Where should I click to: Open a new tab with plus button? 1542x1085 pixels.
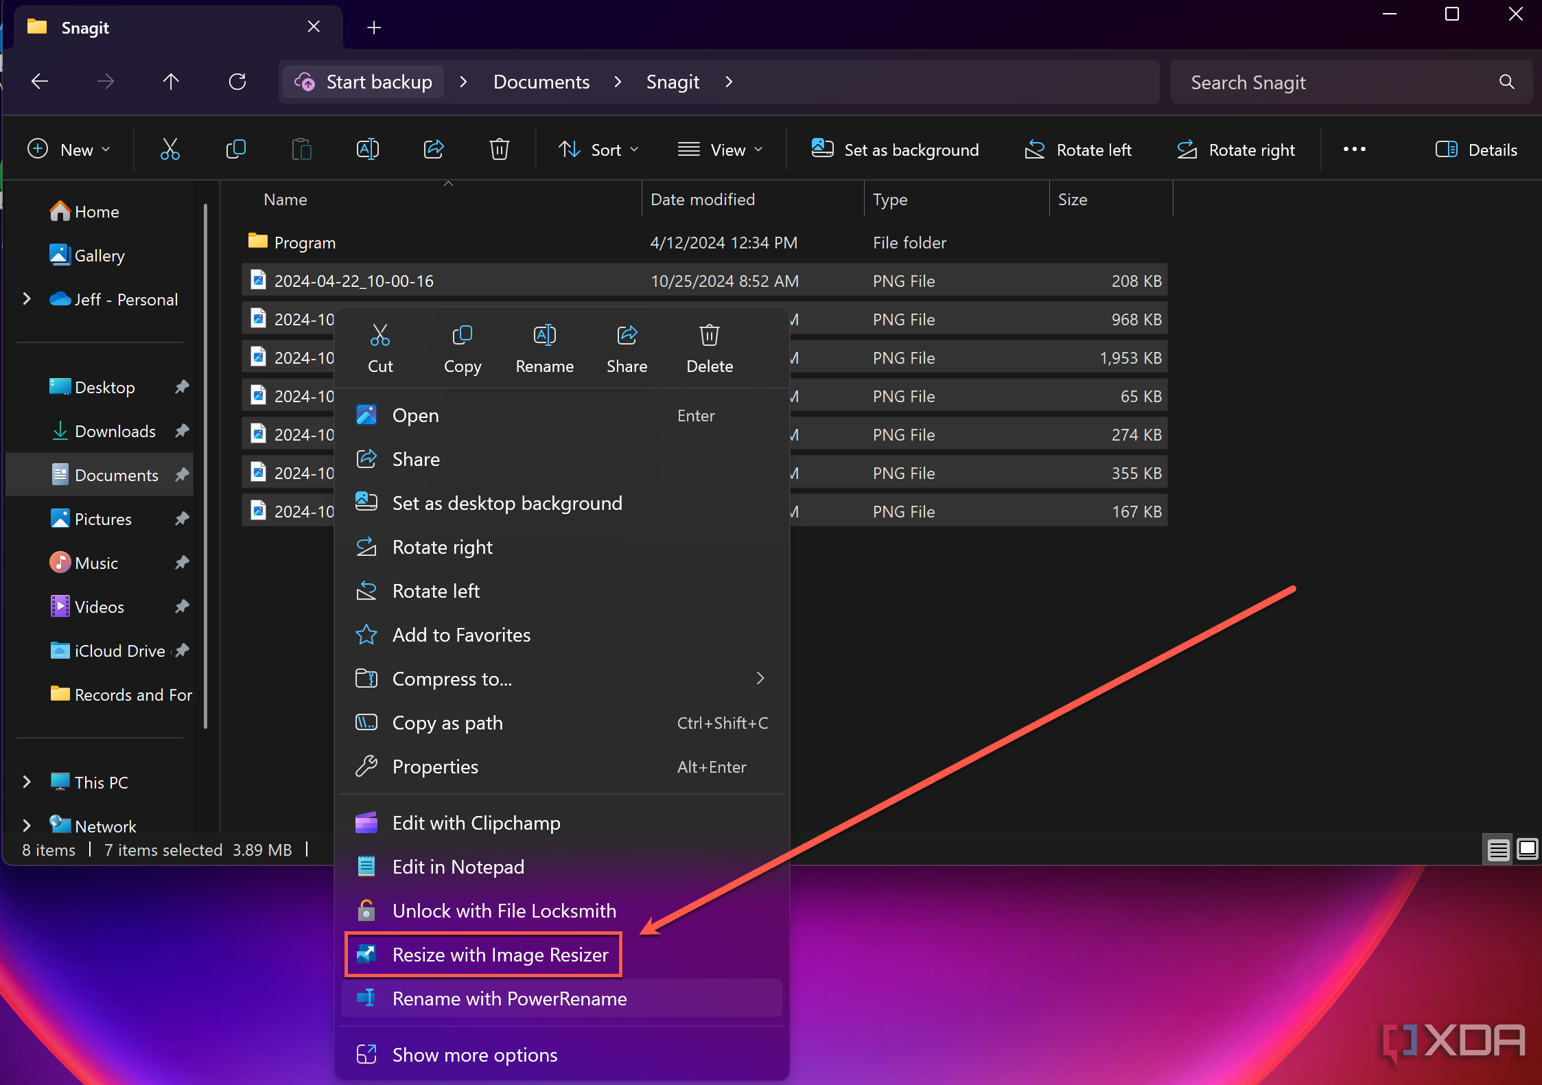coord(374,27)
